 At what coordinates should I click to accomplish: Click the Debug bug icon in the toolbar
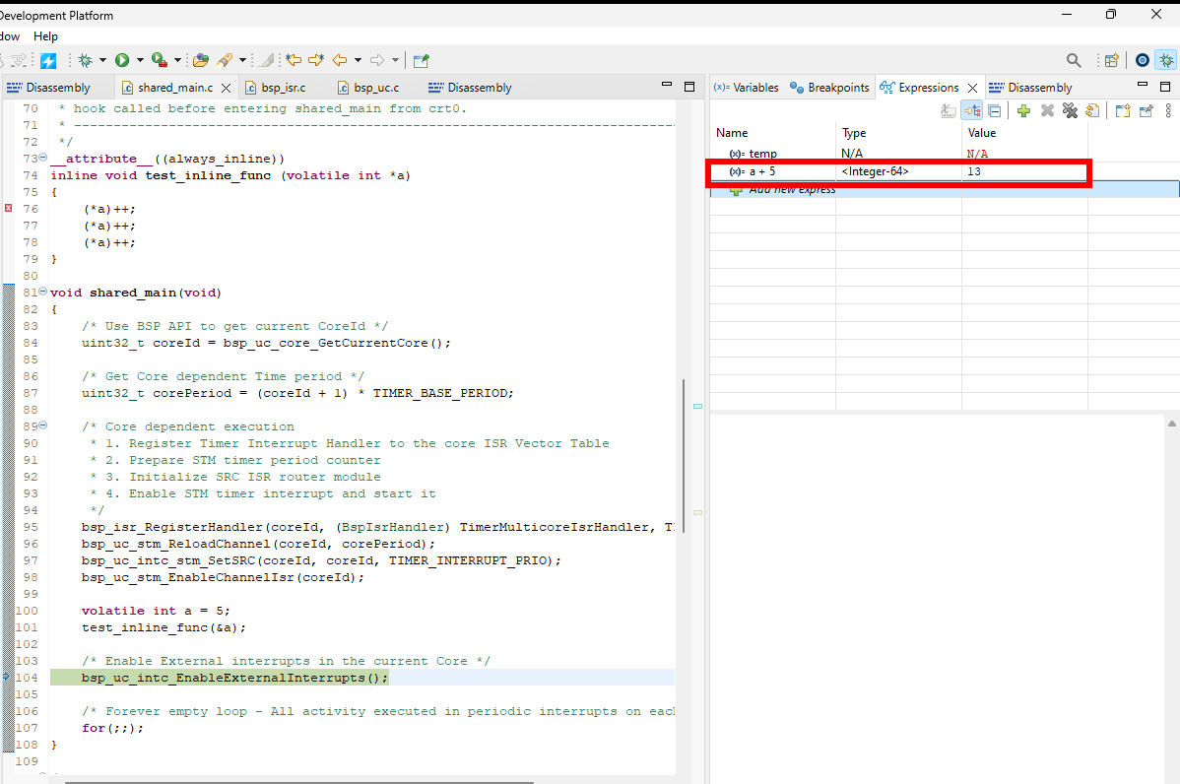[x=86, y=60]
